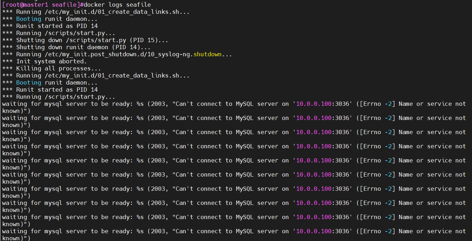The image size is (472, 241).
Task: Click the seafile container name in the command
Action: click(138, 5)
